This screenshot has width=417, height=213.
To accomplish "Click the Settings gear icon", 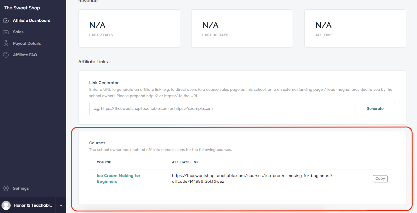I will pyautogui.click(x=6, y=188).
